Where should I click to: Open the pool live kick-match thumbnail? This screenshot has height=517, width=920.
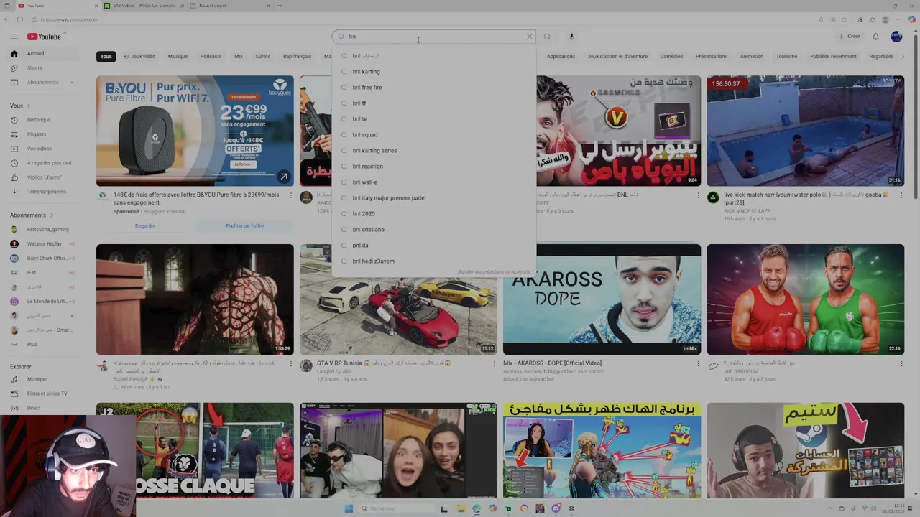(805, 131)
